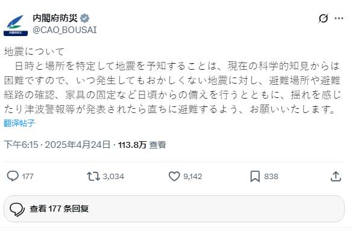Click the 2025年4月24日 date
Viewport: 352px width, 238px height.
point(78,145)
